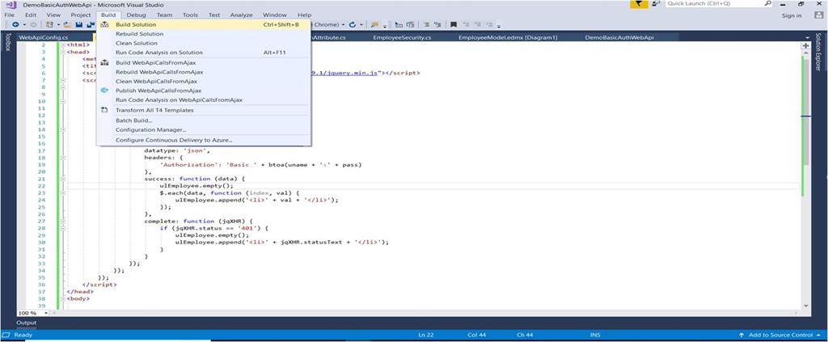Open the Tools menu
828x342 pixels.
click(191, 15)
